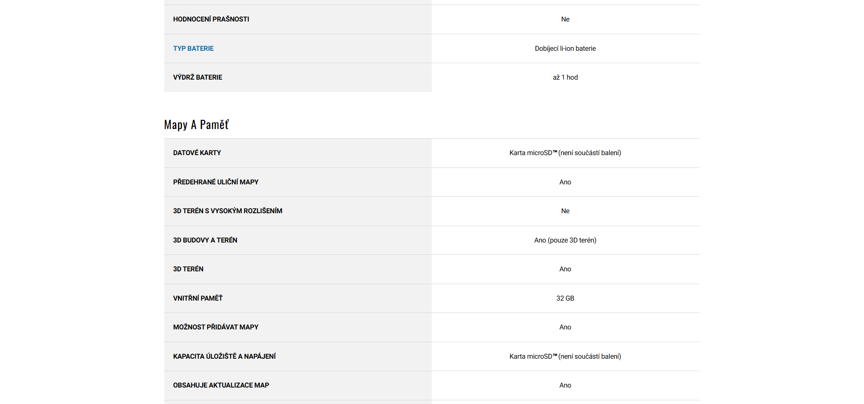The width and height of the screenshot is (864, 404).
Task: Select the 'až 1 hod' battery value
Action: 565,77
